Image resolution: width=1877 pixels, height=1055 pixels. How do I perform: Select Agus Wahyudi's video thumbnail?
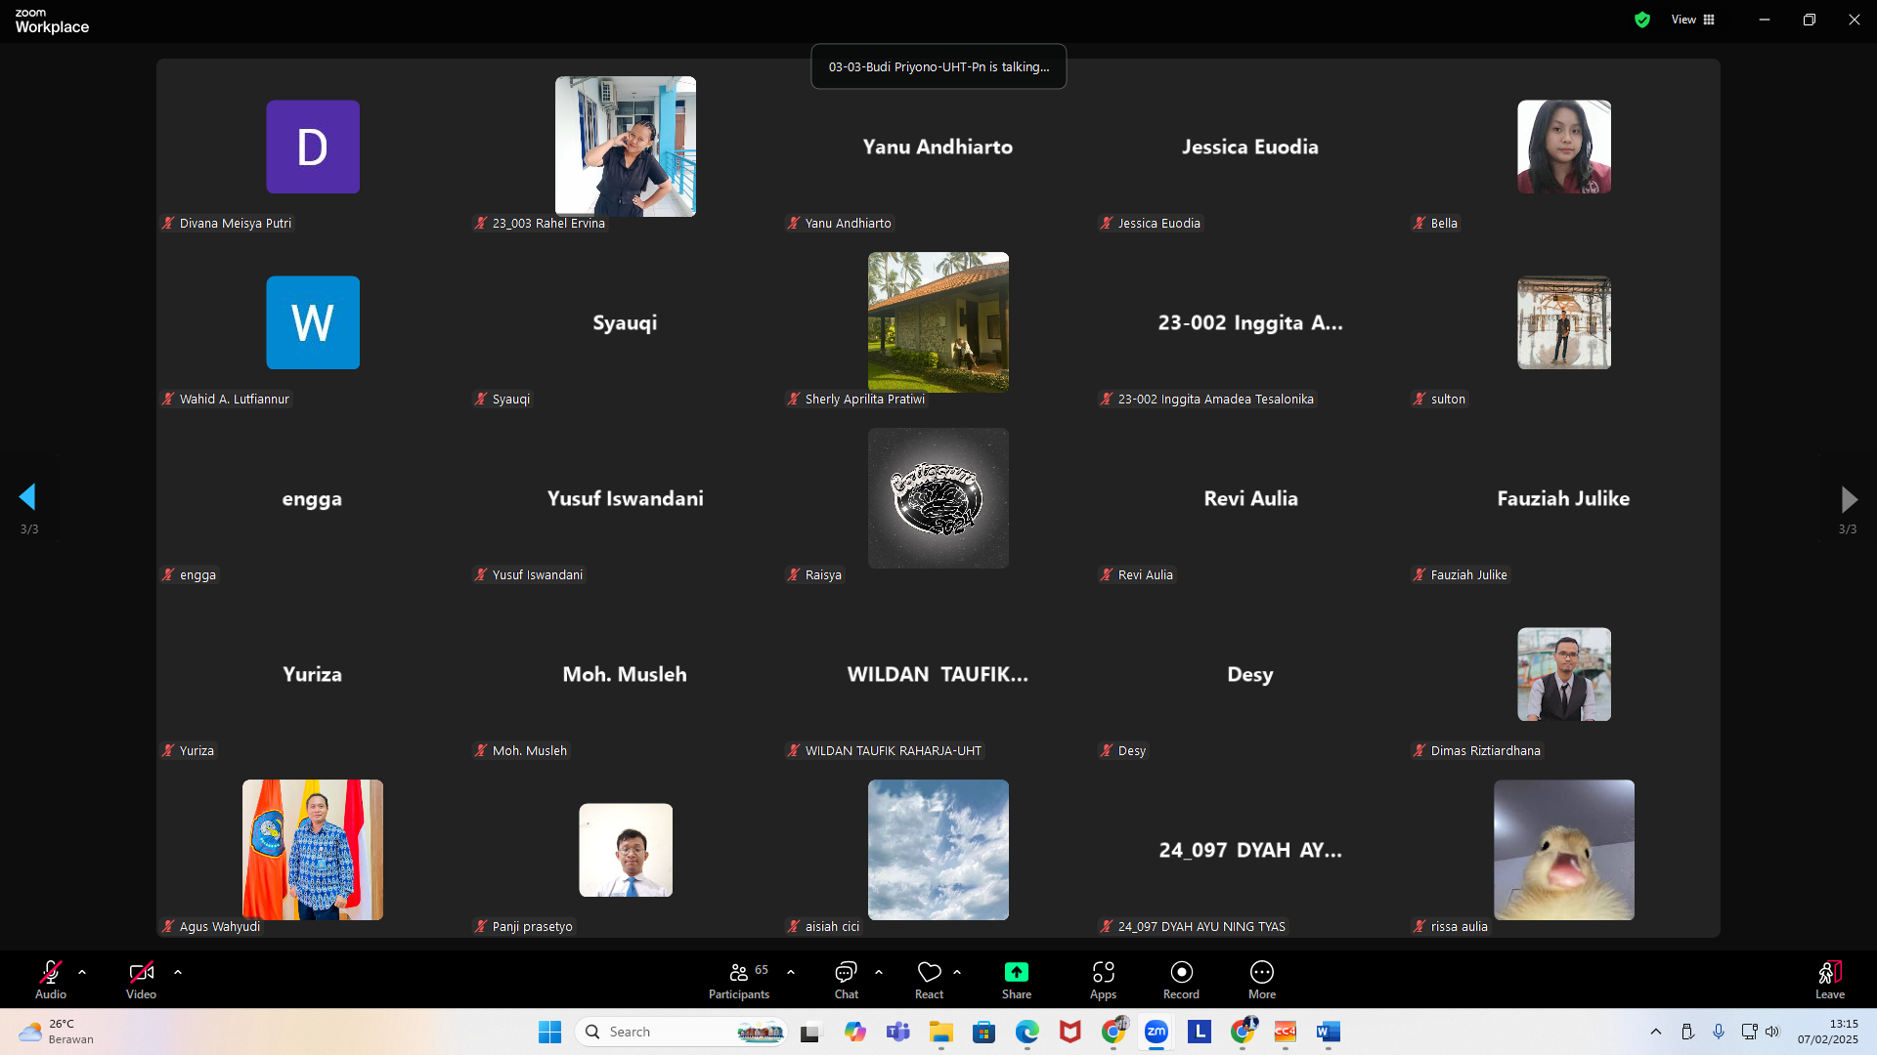click(x=312, y=849)
